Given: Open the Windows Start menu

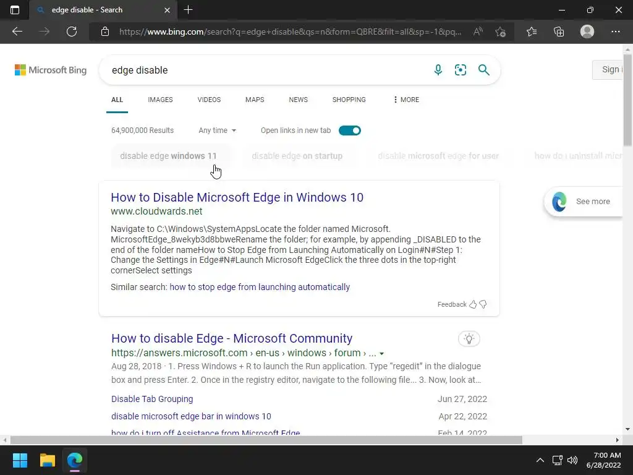Looking at the screenshot, I should [x=20, y=460].
